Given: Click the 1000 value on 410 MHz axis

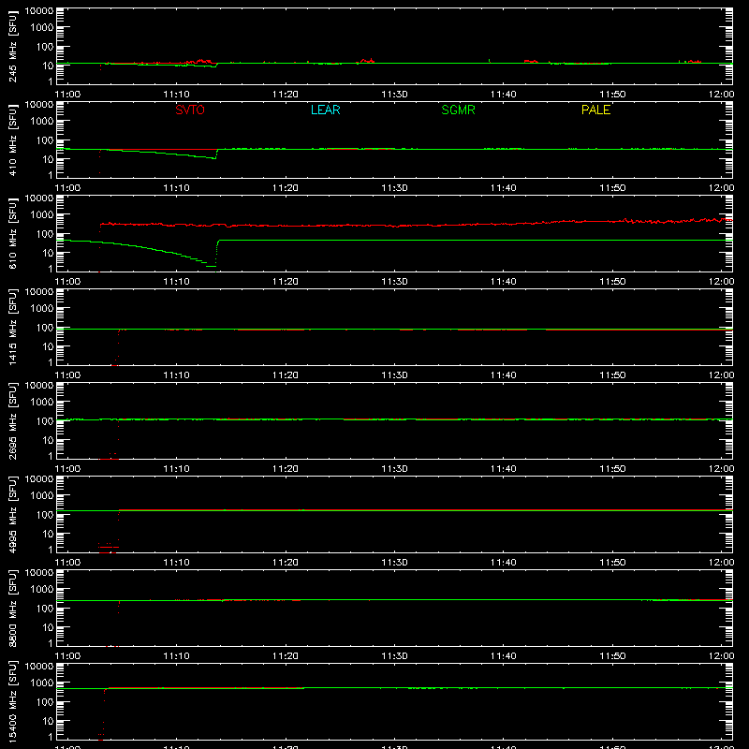Looking at the screenshot, I should [42, 122].
